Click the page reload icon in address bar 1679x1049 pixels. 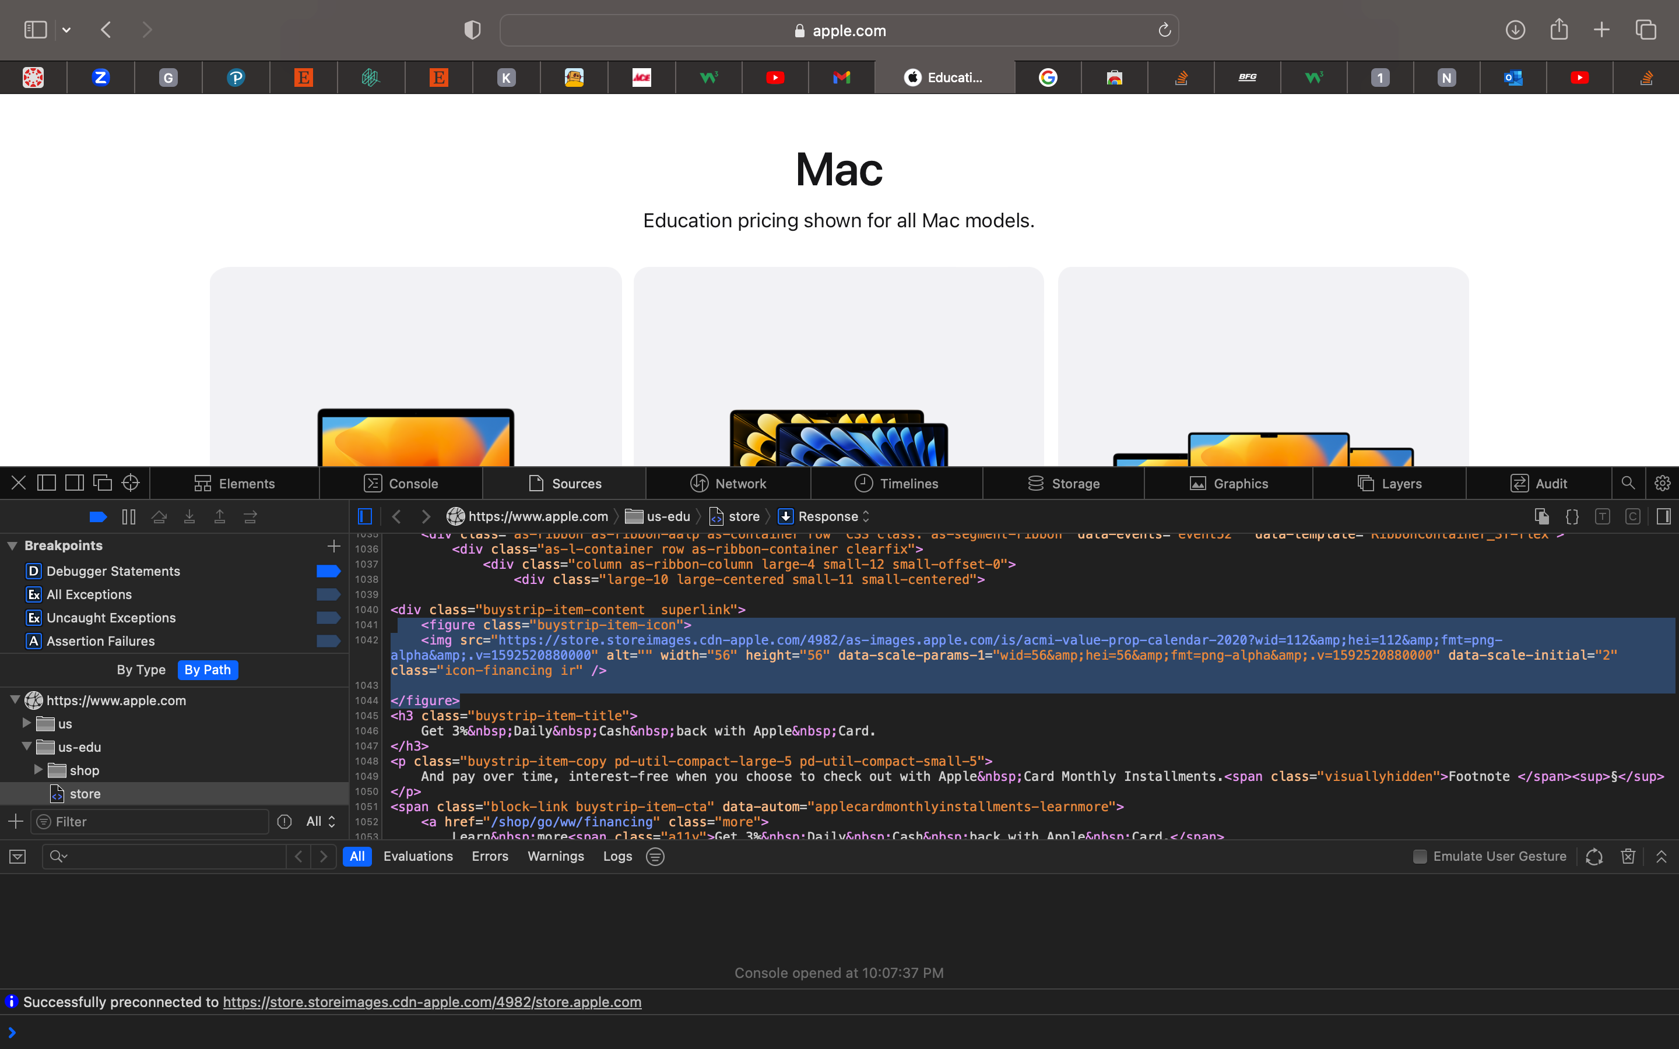coord(1164,30)
